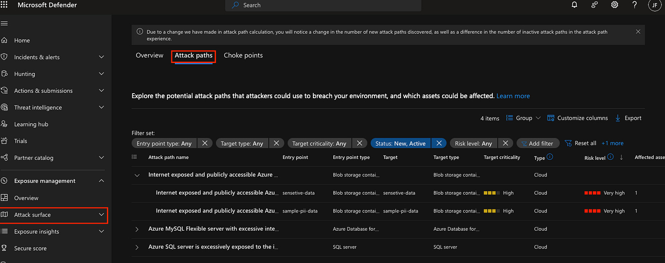Click the Add filter button
Image resolution: width=665 pixels, height=263 pixels.
click(x=537, y=143)
